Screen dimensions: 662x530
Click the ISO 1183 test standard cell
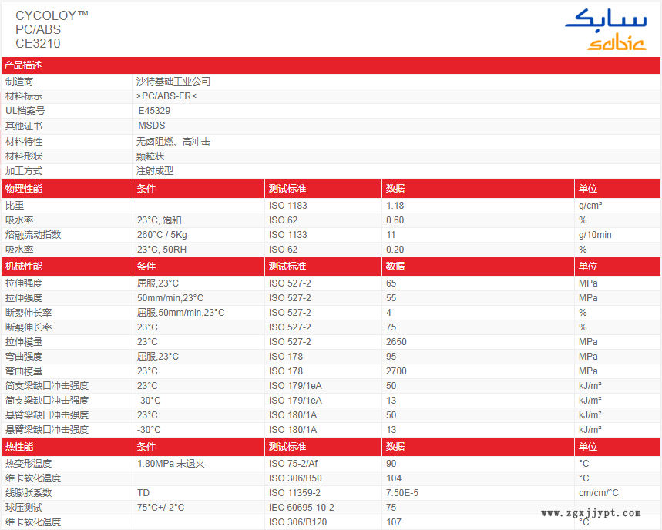pyautogui.click(x=288, y=206)
